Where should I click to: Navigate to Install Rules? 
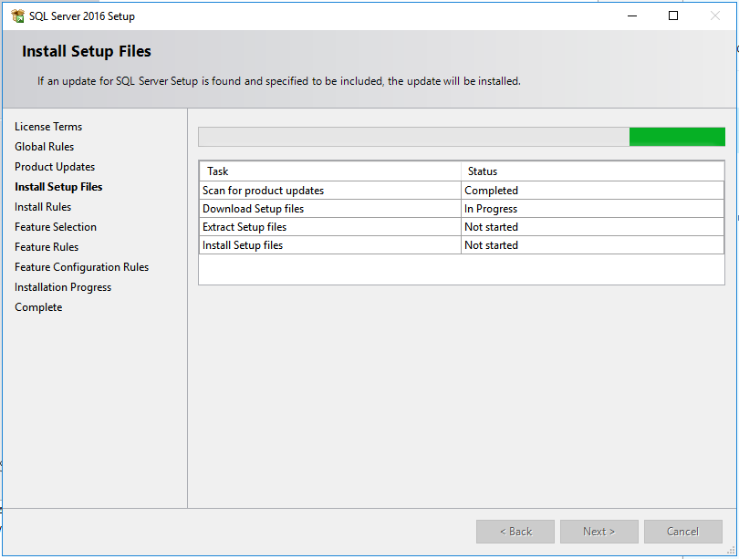42,206
